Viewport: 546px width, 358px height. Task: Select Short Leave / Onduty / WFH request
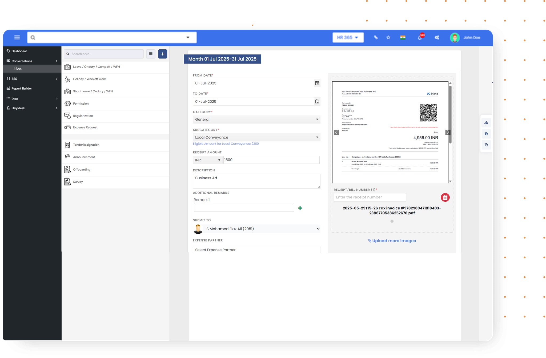(116, 91)
